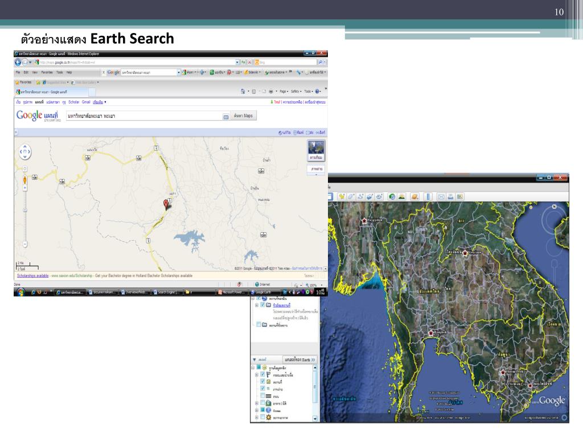Click the Layers panel down scroll arrow
This screenshot has height=437, width=583.
pyautogui.click(x=315, y=419)
